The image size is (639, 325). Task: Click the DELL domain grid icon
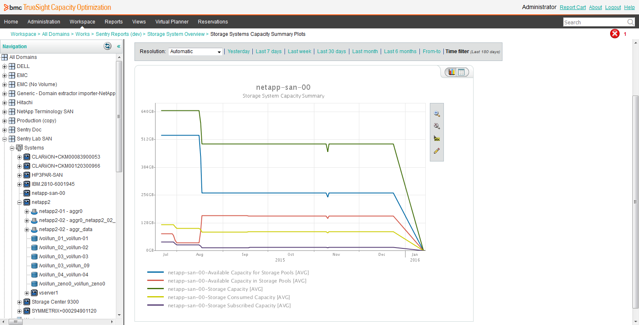pos(12,66)
